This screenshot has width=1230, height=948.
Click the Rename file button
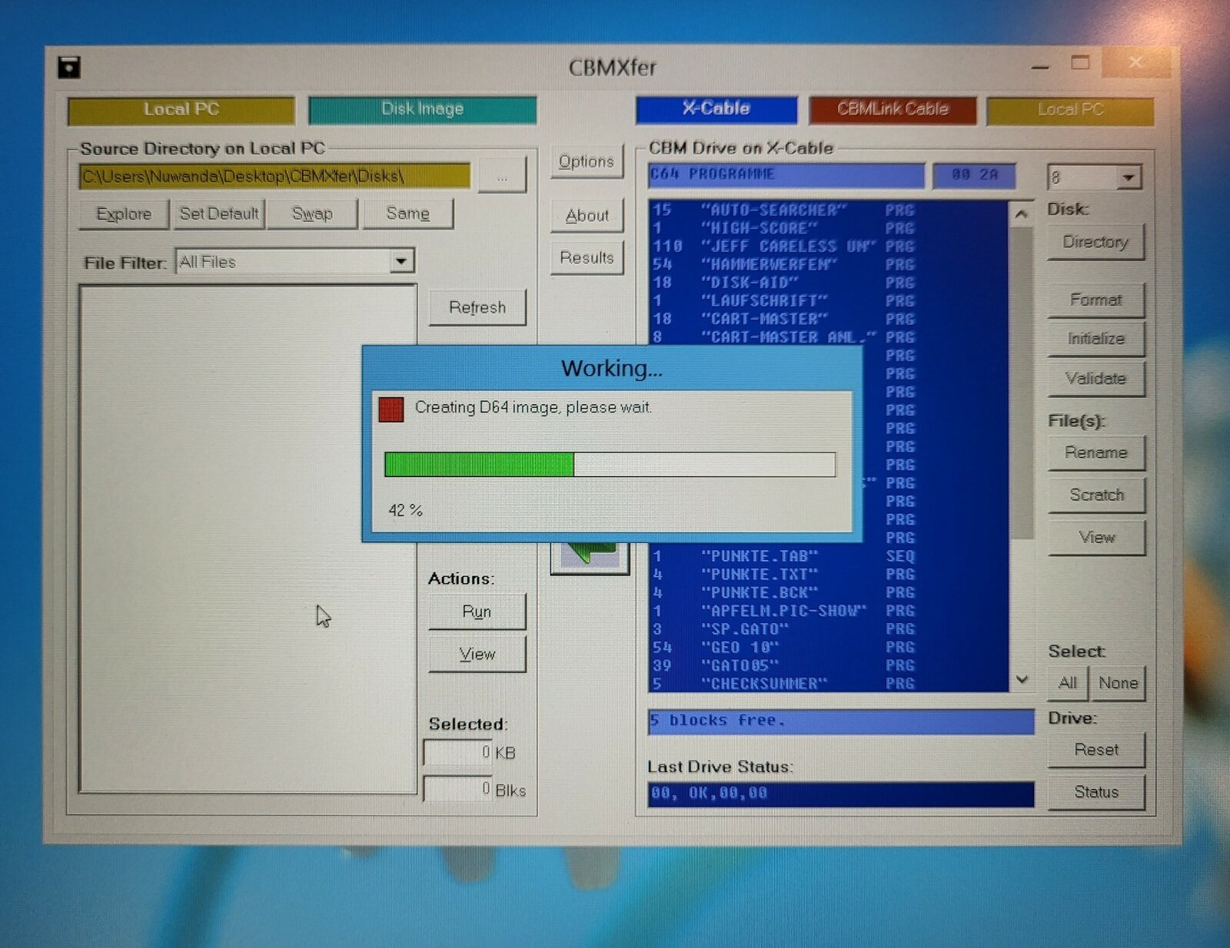[x=1095, y=453]
